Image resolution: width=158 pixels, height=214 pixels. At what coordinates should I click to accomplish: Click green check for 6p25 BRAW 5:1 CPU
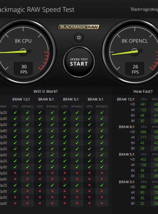point(65,161)
